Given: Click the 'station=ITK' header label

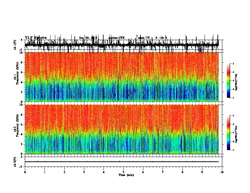Looking at the screenshot, I should tap(116, 38).
